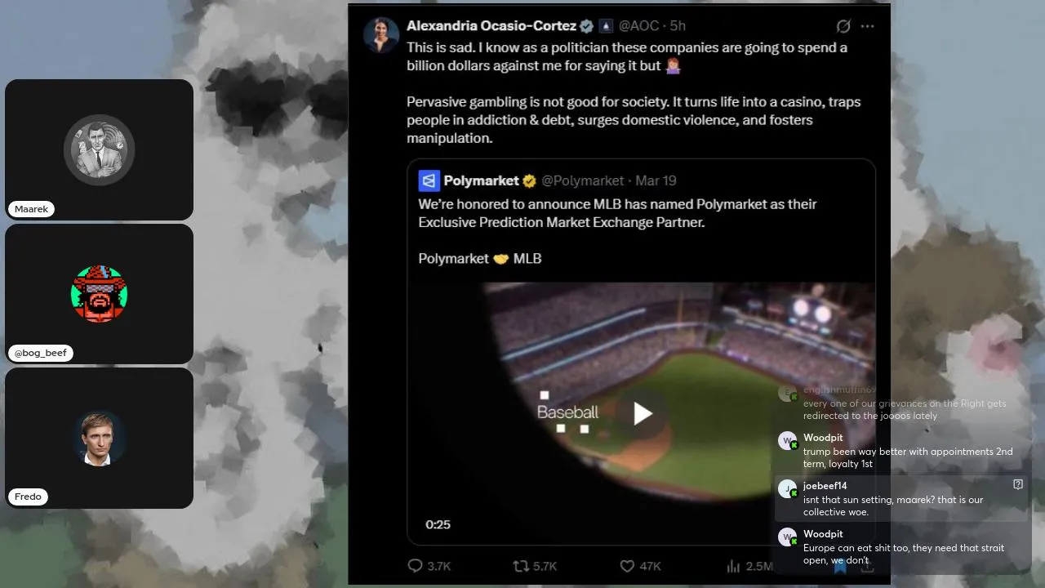
Task: Click the gold verified badge next to Polymarket
Action: click(x=530, y=180)
